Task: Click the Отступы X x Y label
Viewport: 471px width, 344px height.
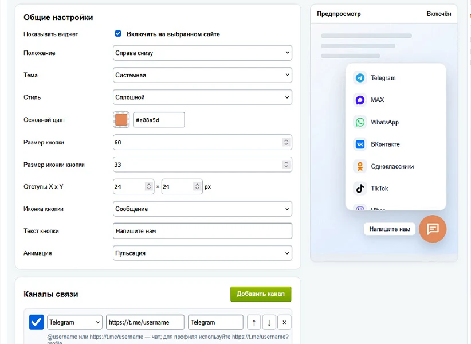Action: tap(43, 186)
